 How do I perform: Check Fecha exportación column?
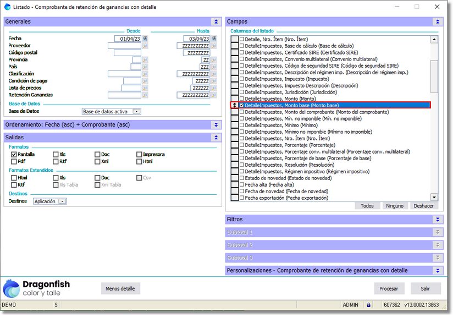[242, 198]
